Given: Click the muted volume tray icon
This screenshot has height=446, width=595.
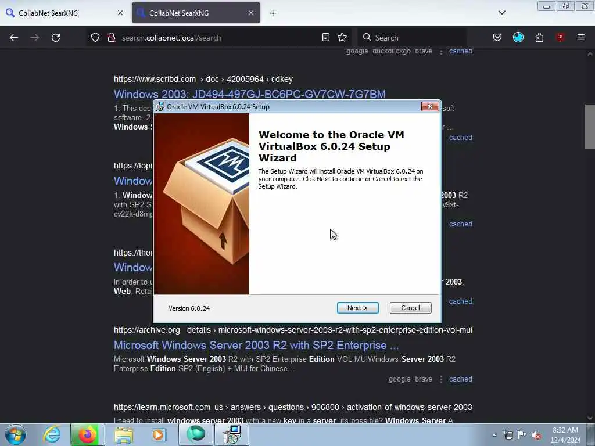Looking at the screenshot, I should pyautogui.click(x=536, y=436).
